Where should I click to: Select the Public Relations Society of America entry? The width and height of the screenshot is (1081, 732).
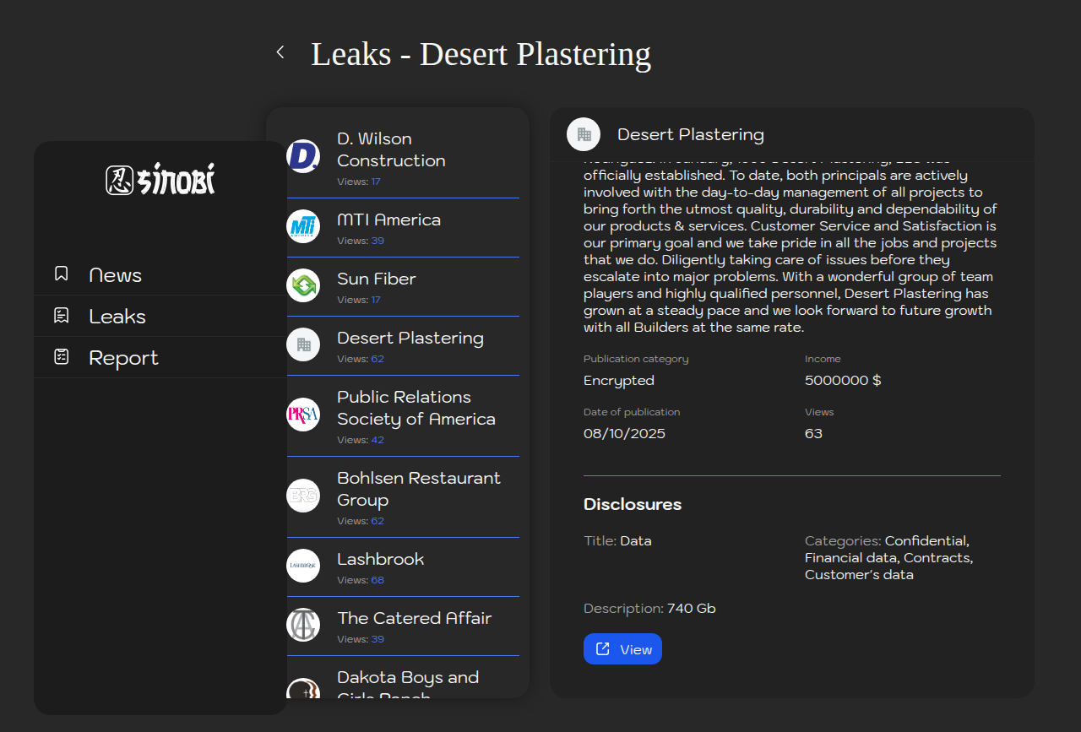click(x=416, y=408)
